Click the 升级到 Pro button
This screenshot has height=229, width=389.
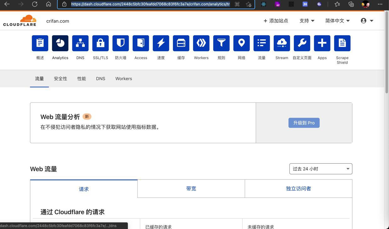tap(304, 123)
